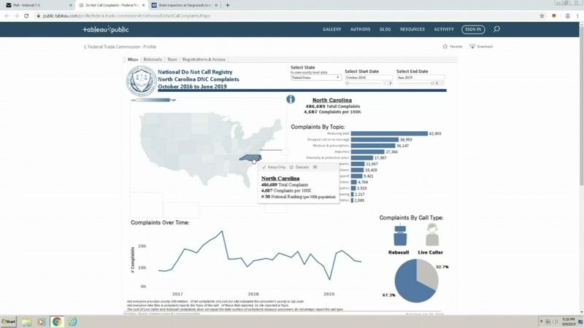The height and width of the screenshot is (328, 584).
Task: Click the Low-High color legend
Action: tap(153, 100)
